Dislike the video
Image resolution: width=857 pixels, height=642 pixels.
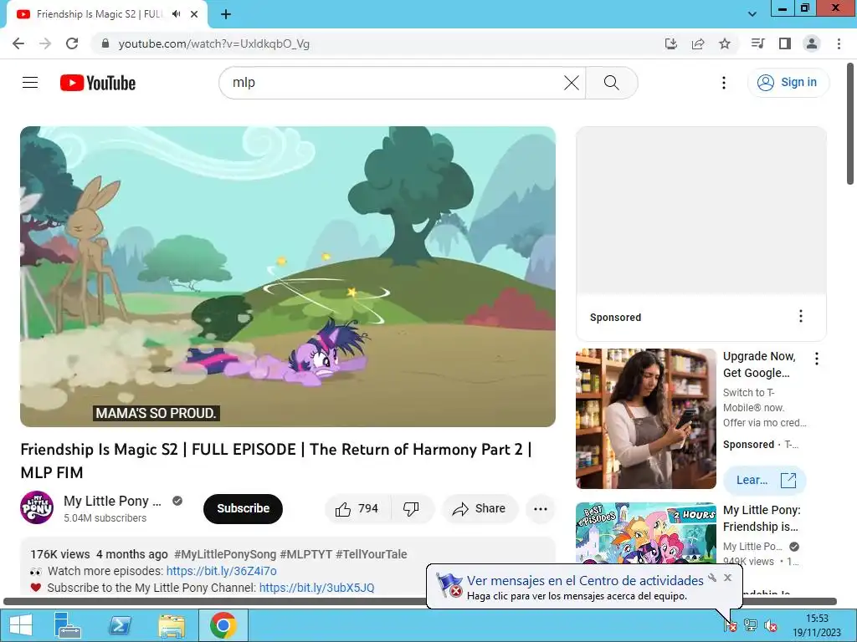[412, 509]
